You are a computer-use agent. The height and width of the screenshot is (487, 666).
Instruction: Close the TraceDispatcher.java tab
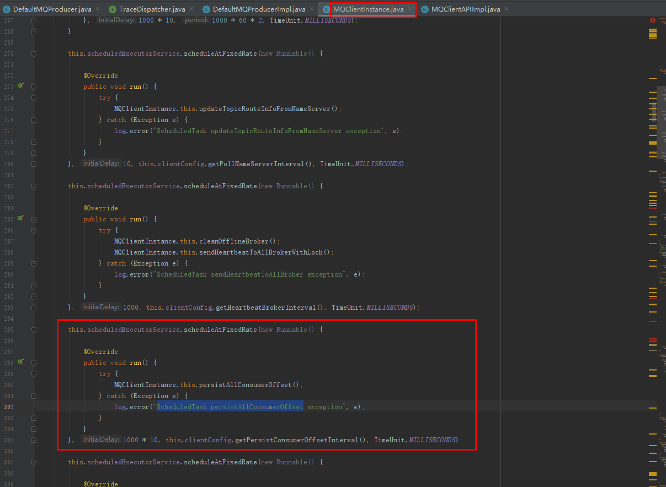pyautogui.click(x=190, y=9)
